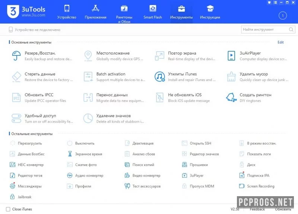Select the Не обновлять iOS icon

point(159,97)
